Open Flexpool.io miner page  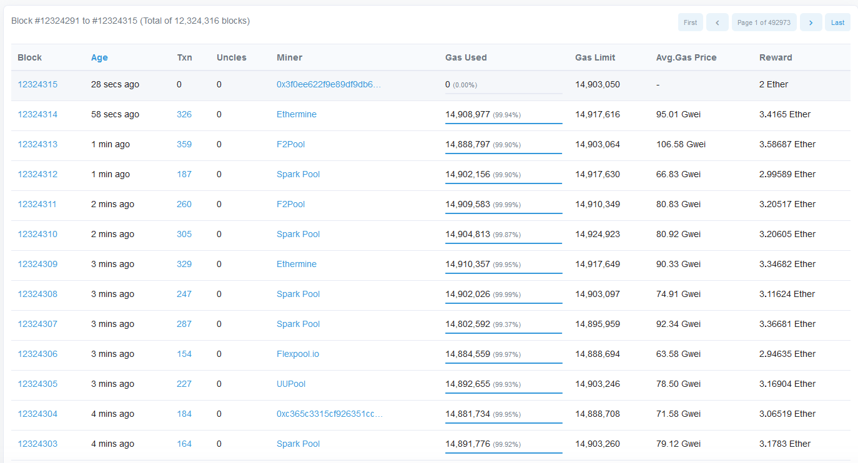click(298, 354)
